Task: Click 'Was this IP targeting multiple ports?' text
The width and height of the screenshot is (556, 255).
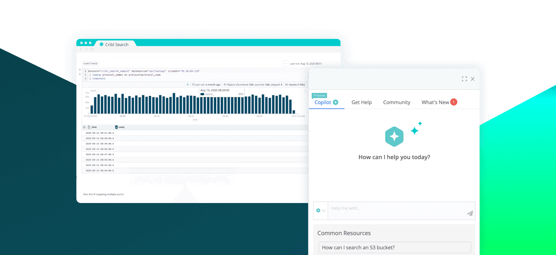Action: [103, 194]
